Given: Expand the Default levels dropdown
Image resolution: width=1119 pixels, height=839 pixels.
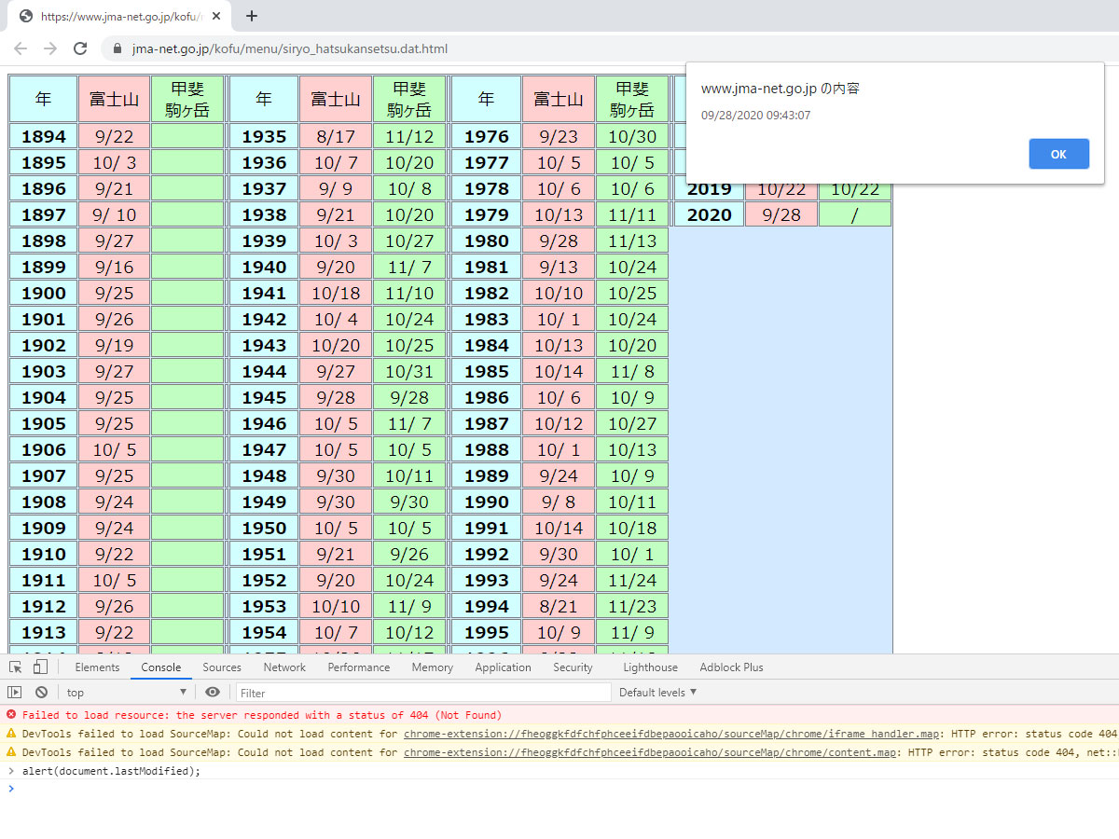Looking at the screenshot, I should [657, 693].
